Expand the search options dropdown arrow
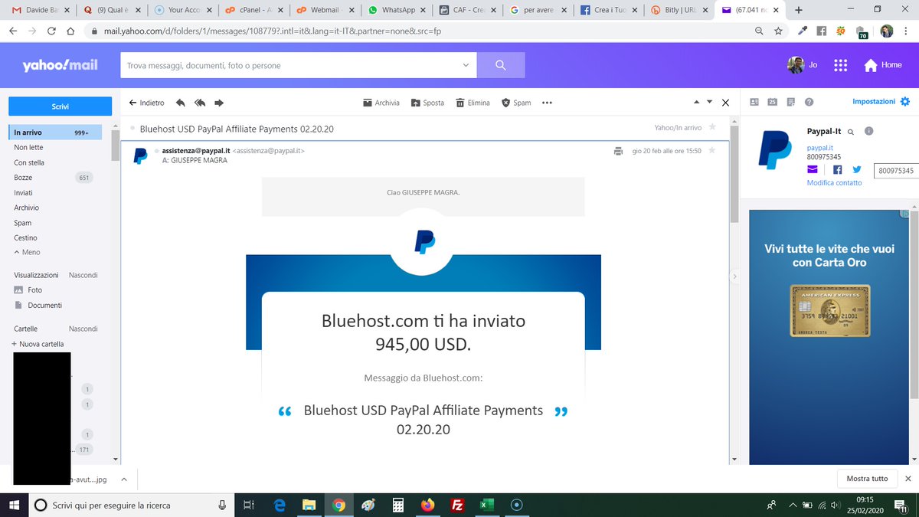Image resolution: width=919 pixels, height=517 pixels. point(466,65)
